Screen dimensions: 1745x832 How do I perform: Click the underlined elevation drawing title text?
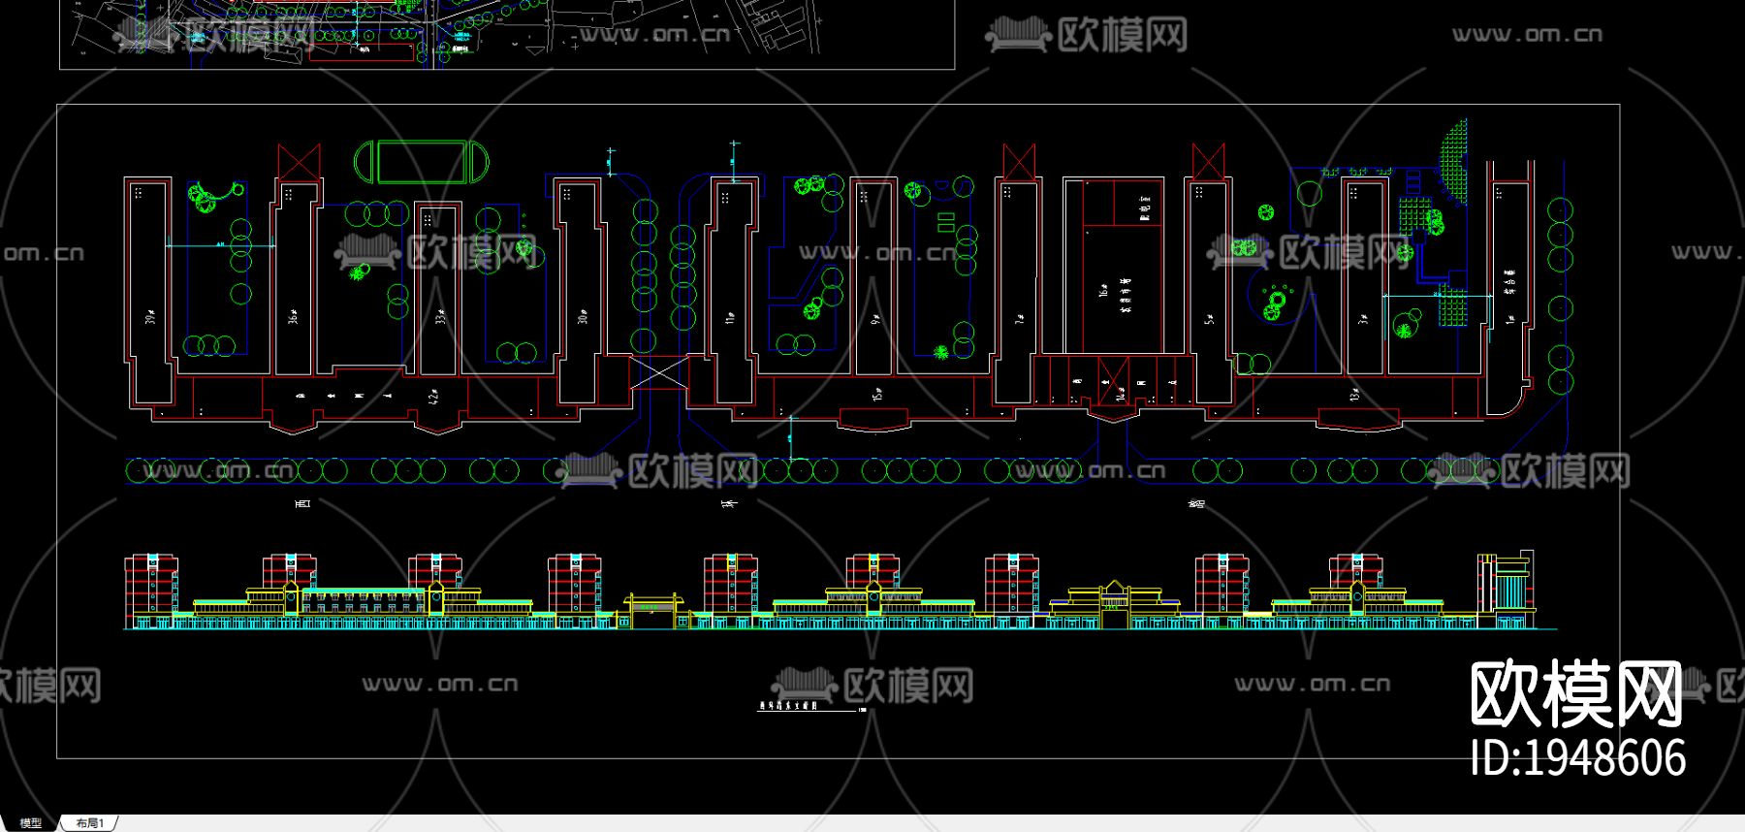tap(788, 707)
